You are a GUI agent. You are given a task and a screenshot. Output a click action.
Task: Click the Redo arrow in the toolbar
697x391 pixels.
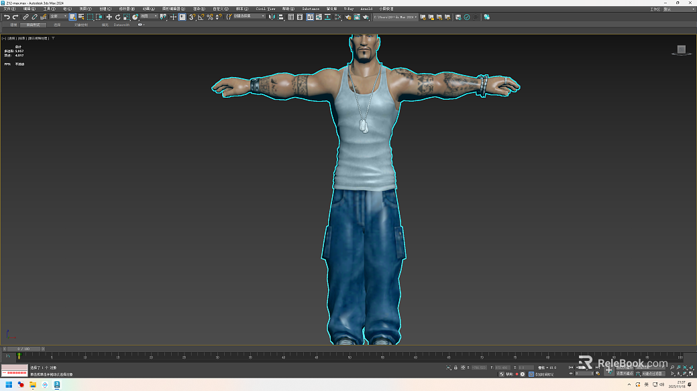click(x=15, y=17)
